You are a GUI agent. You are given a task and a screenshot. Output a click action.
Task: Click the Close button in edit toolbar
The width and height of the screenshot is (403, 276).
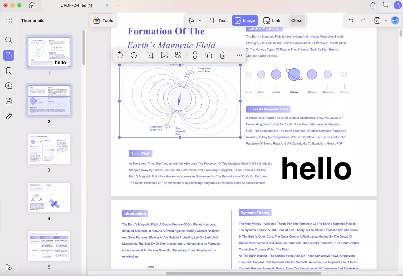297,20
